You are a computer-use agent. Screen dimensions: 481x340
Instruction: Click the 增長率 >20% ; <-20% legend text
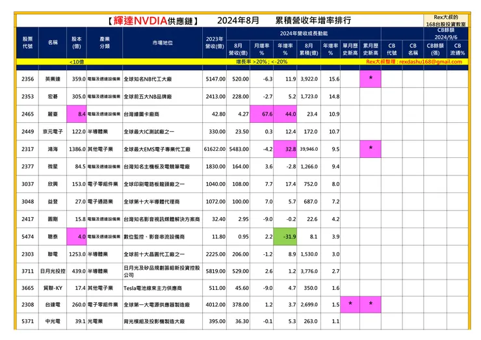[x=262, y=62]
